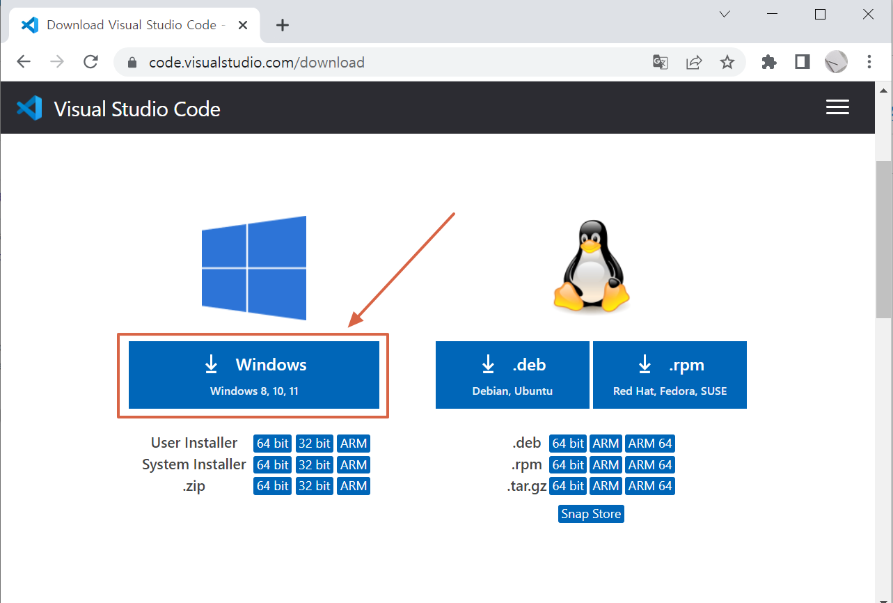This screenshot has width=893, height=603.
Task: Open the browser extensions puzzle icon
Action: [x=769, y=62]
